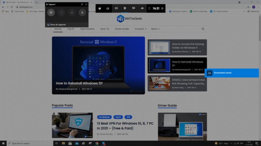Open the Xbox Social widget

tap(142, 8)
